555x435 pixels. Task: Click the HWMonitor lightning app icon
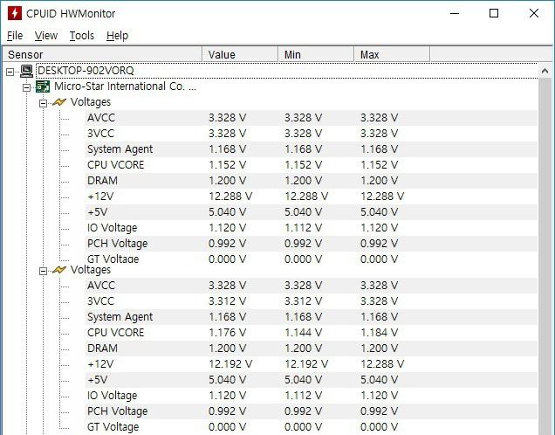(15, 13)
